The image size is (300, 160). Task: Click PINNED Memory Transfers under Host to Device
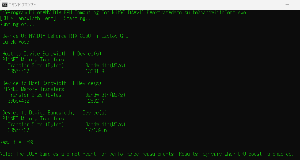(33, 60)
